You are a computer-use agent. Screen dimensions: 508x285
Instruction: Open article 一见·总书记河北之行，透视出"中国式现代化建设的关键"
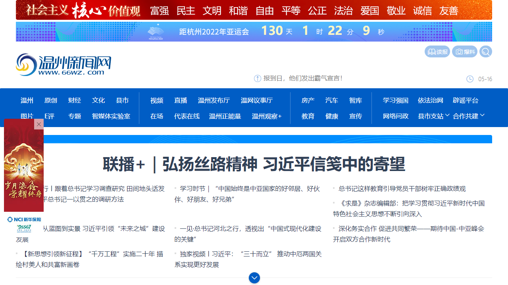click(x=248, y=234)
